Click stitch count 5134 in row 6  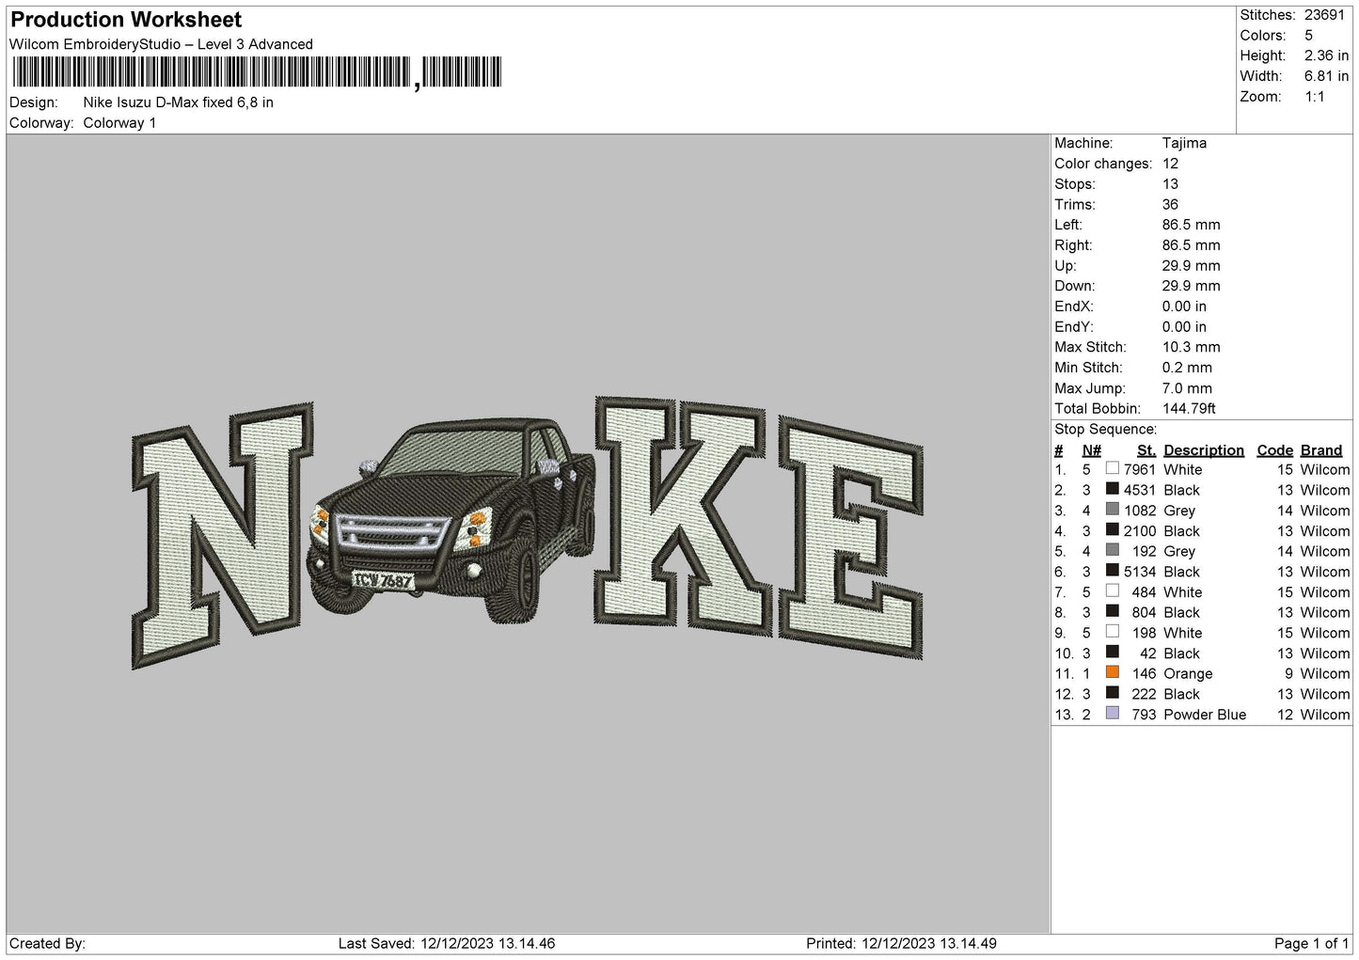pos(1139,572)
